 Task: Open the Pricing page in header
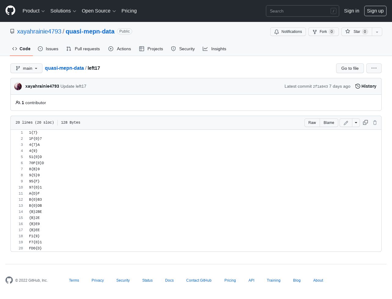129,11
